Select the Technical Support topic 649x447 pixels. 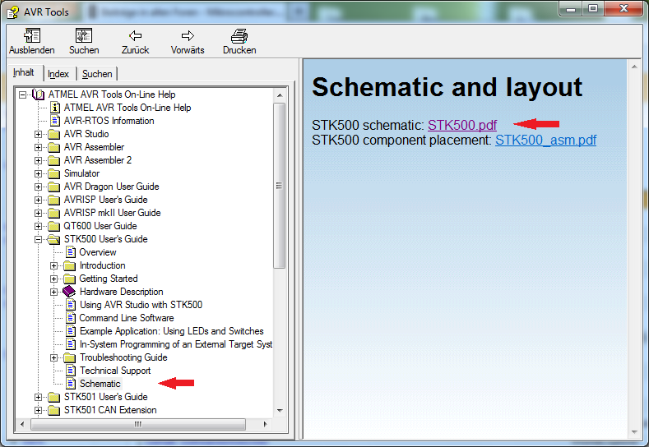(115, 371)
